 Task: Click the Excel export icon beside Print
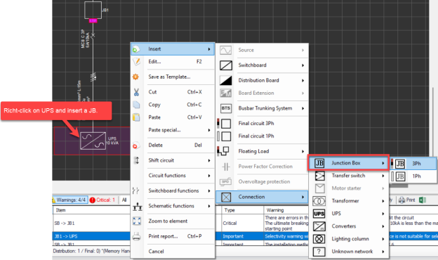click(423, 200)
